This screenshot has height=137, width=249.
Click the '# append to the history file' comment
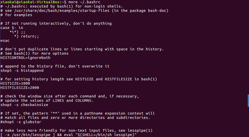[x=55, y=66]
